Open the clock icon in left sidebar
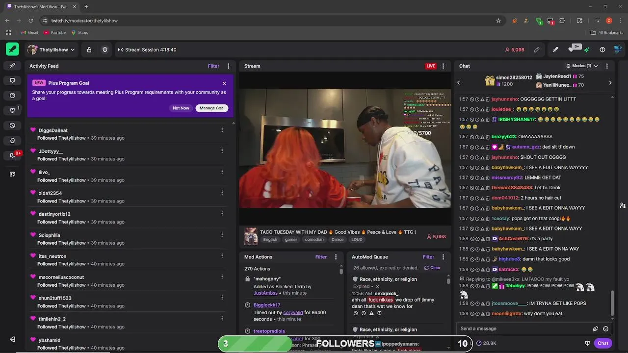Screen dimensions: 628x353 coord(13,96)
